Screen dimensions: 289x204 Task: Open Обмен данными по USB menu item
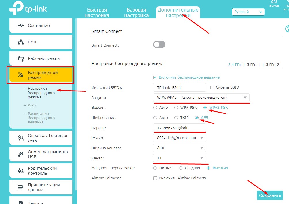41,154
